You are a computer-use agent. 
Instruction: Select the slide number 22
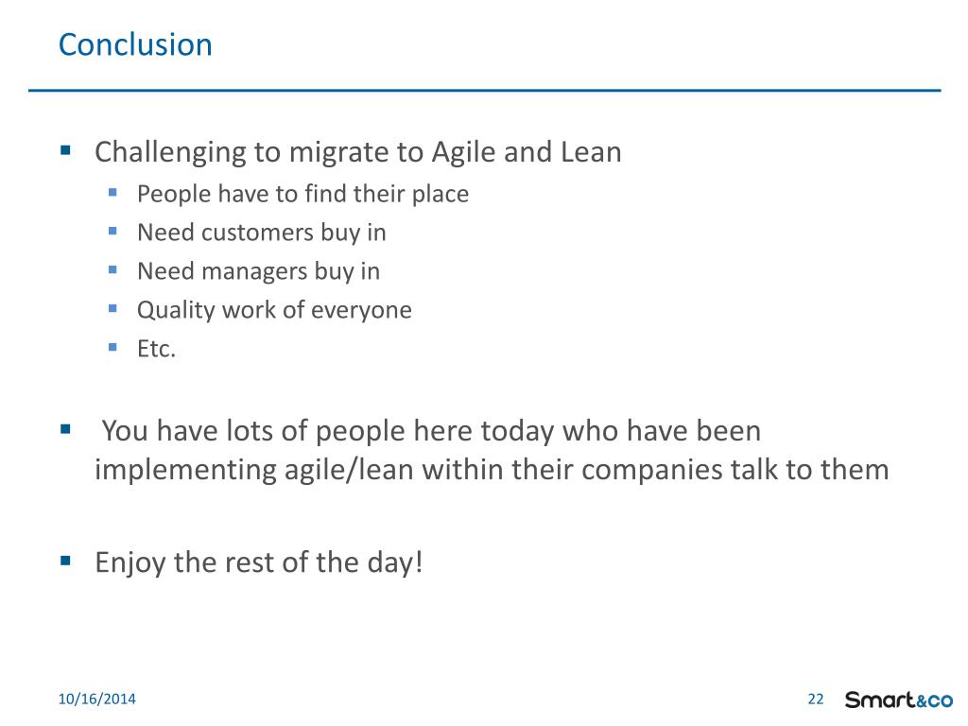(816, 700)
